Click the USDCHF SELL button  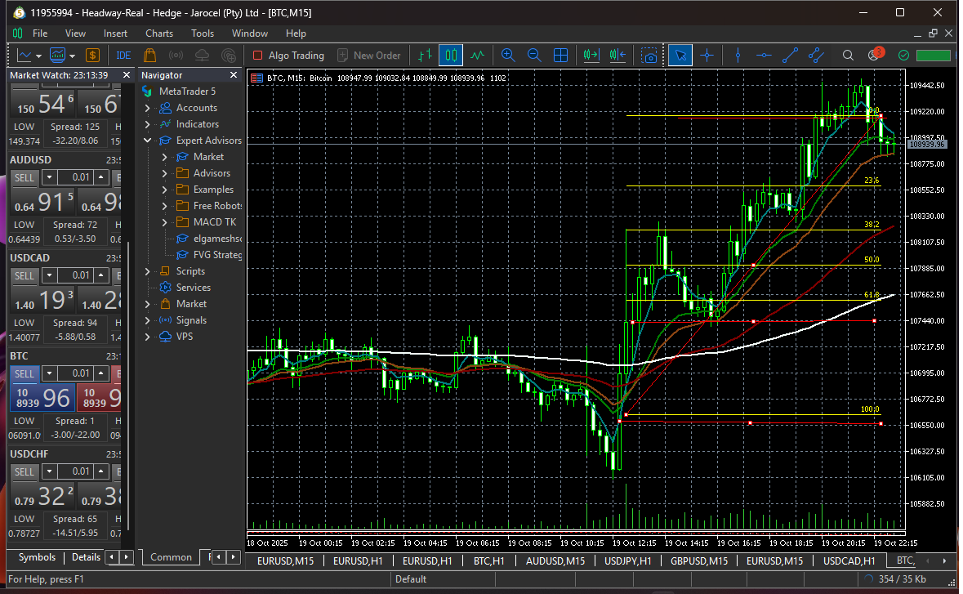25,471
